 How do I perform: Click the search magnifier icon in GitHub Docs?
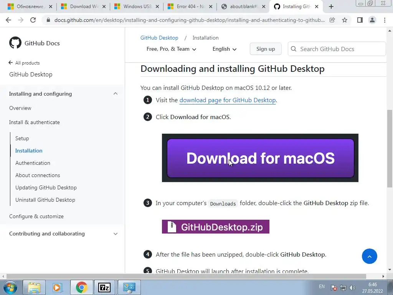coord(294,49)
